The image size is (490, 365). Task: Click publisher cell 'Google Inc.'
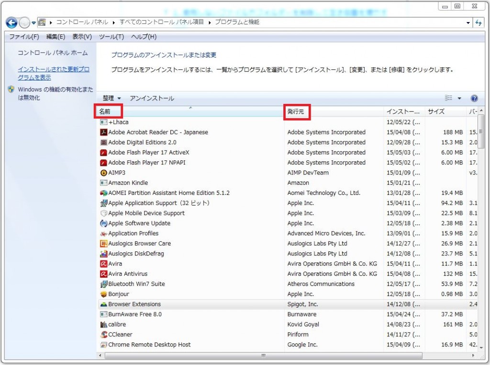(x=302, y=345)
